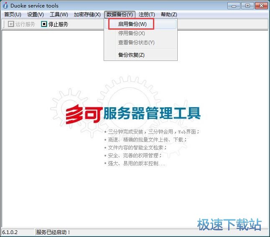Collapse the 数据备份(Y) menu
The height and width of the screenshot is (237, 270).
coord(120,15)
